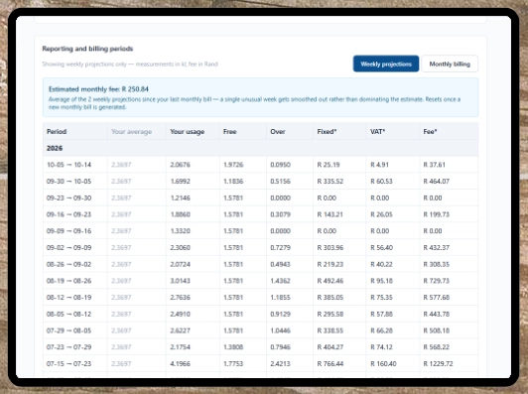
Task: Click usage value 2.0676
Action: point(181,165)
